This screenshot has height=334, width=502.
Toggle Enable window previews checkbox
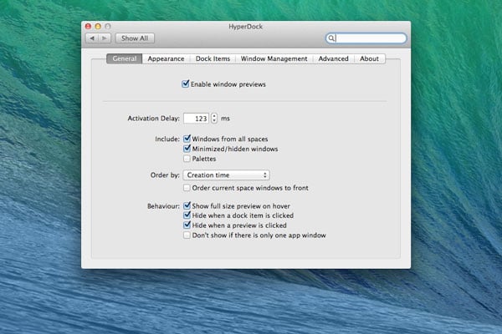186,84
